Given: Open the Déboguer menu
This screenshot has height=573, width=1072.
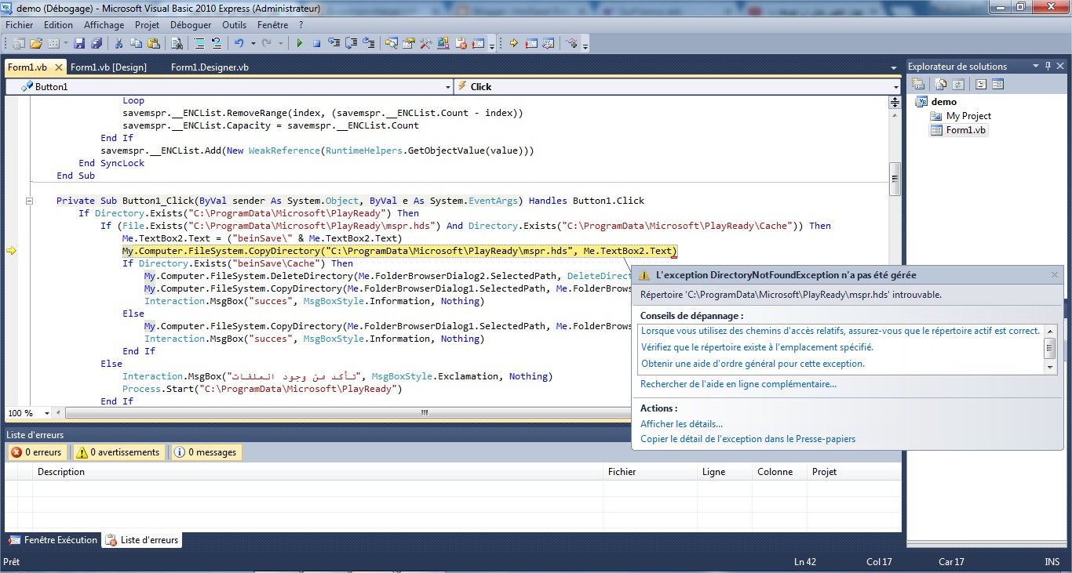Looking at the screenshot, I should 191,25.
